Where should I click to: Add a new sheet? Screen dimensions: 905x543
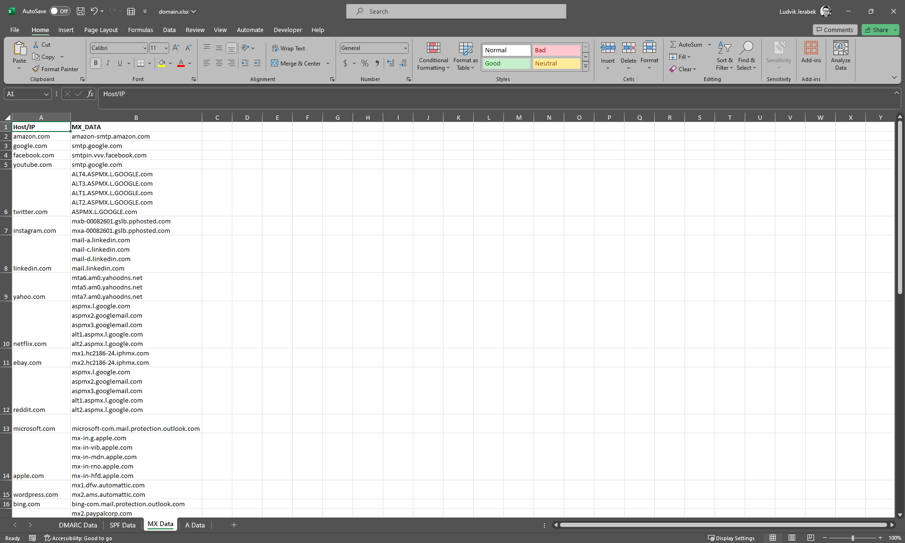tap(234, 525)
